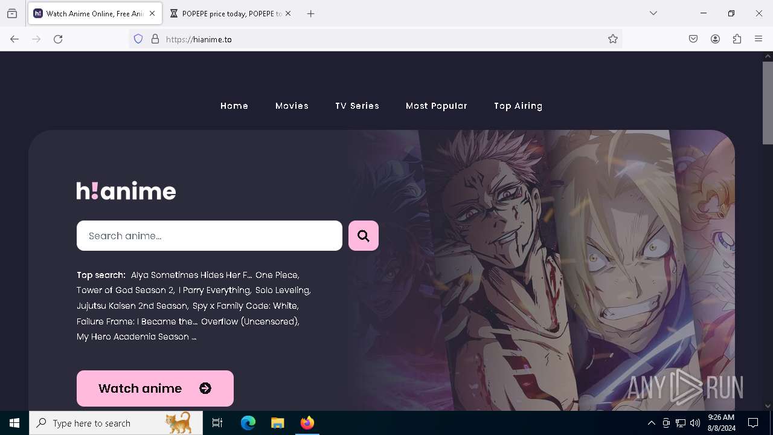773x435 pixels.
Task: Open the network status tray icon
Action: pos(681,423)
